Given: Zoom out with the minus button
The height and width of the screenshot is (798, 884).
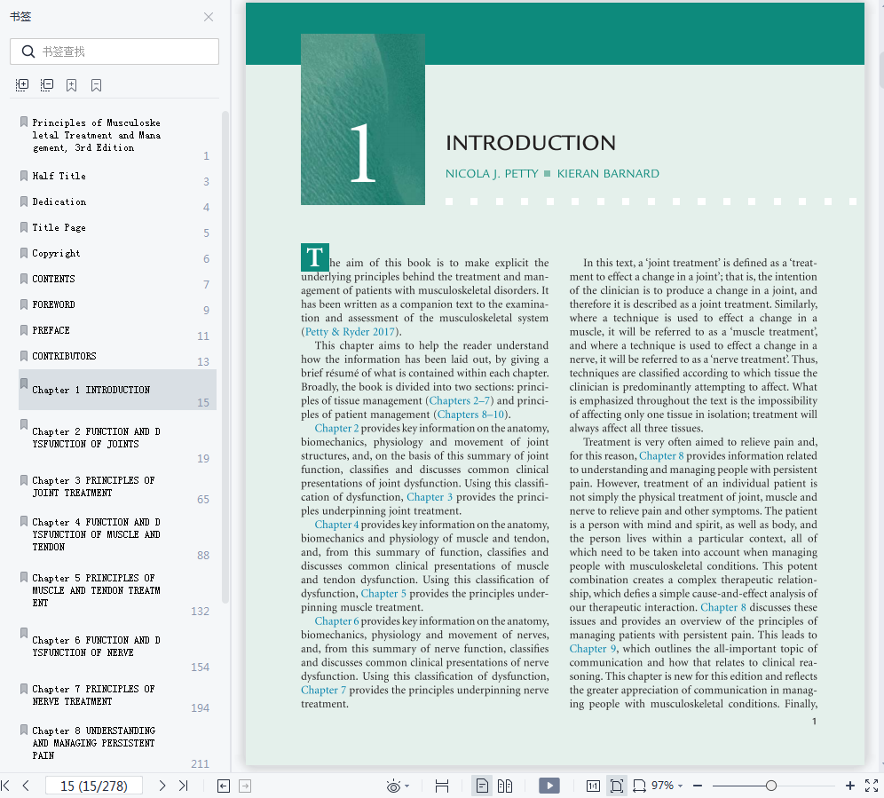Looking at the screenshot, I should (x=698, y=786).
